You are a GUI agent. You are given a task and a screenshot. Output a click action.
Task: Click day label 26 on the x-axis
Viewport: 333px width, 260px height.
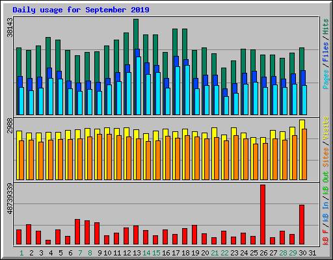click(263, 253)
